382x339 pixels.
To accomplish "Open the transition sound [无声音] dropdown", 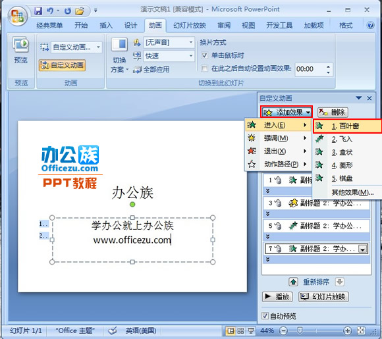I will (191, 42).
